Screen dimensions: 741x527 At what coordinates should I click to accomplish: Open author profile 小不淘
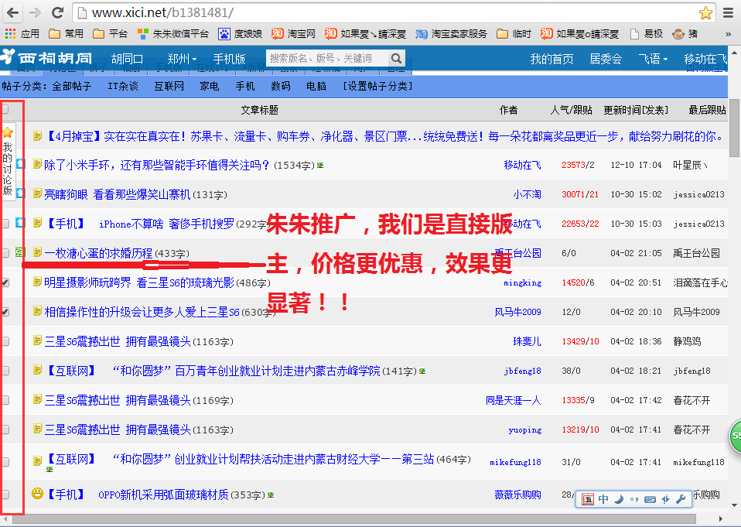tap(527, 194)
